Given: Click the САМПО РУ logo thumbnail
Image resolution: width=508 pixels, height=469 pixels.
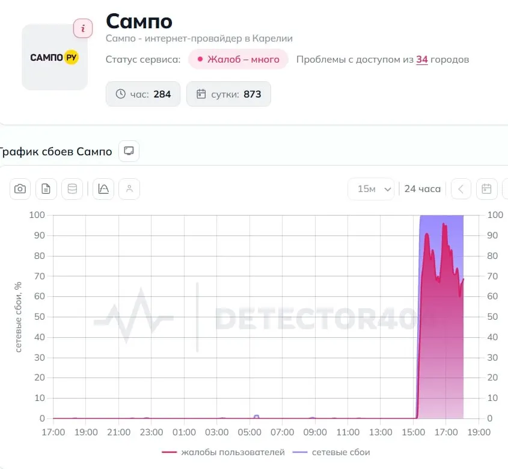Looking at the screenshot, I should 55,57.
